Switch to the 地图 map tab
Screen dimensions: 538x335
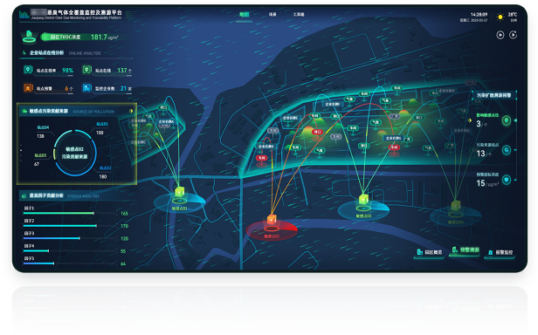click(244, 15)
